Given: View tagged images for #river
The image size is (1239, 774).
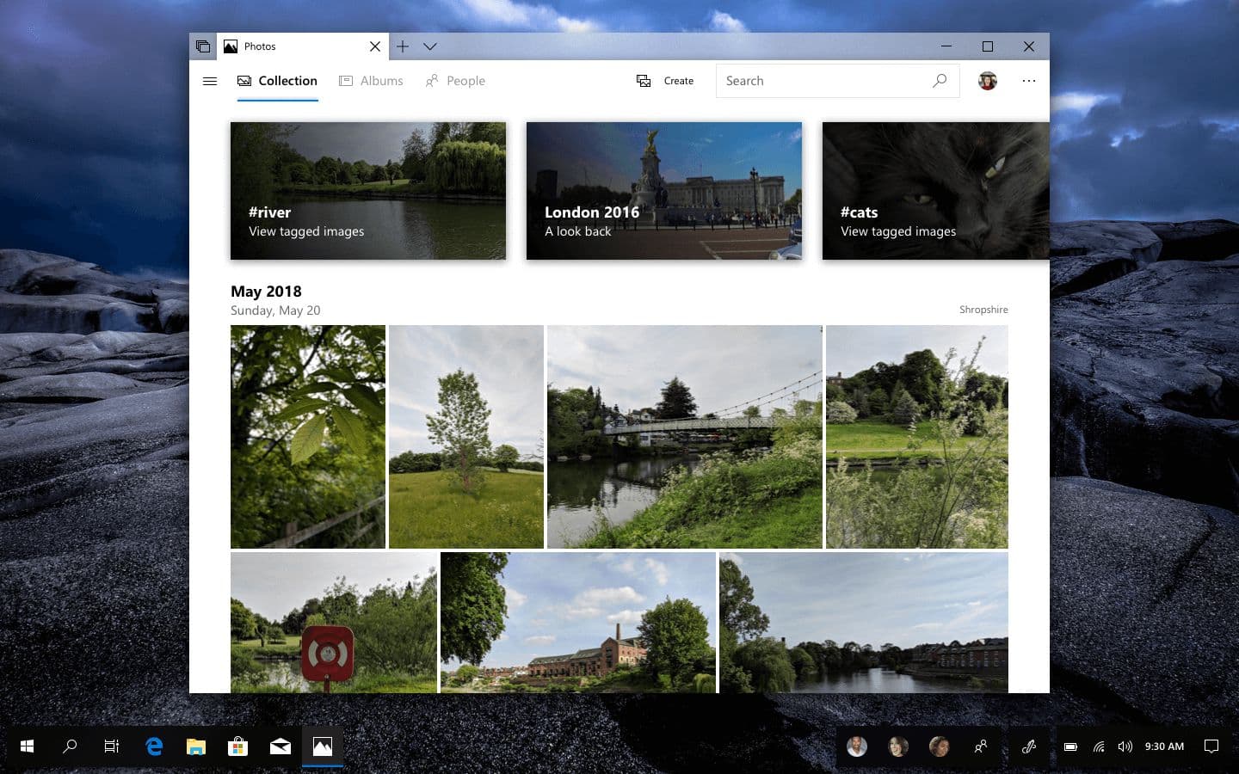Looking at the screenshot, I should 367,190.
